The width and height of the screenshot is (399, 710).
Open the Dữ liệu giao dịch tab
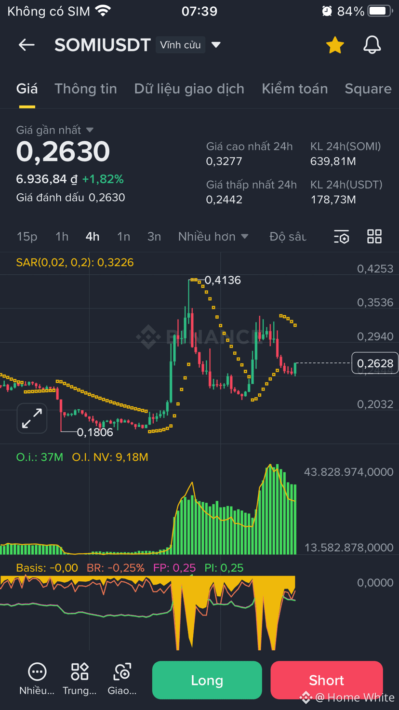tap(189, 89)
